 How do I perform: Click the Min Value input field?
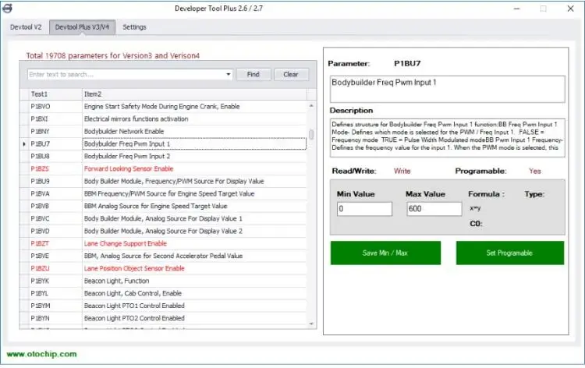364,209
